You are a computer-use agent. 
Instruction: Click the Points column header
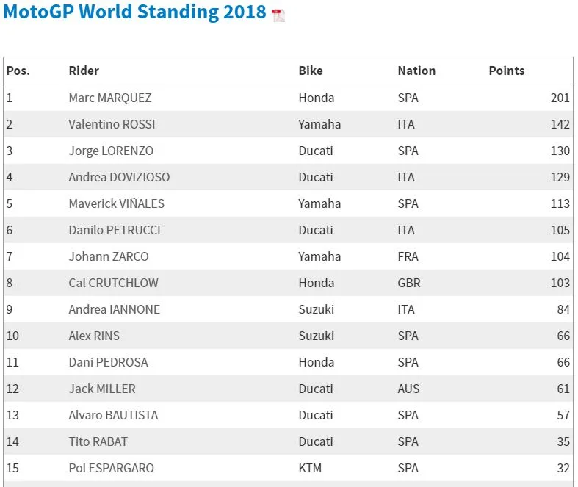coord(507,71)
